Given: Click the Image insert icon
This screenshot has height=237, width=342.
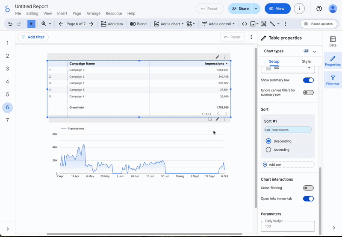Looking at the screenshot, I should click(x=253, y=24).
